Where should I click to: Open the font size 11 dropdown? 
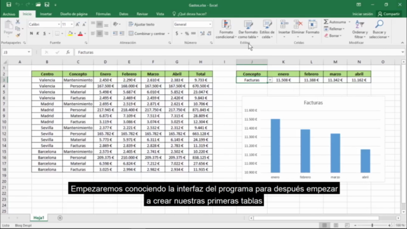tap(72, 24)
